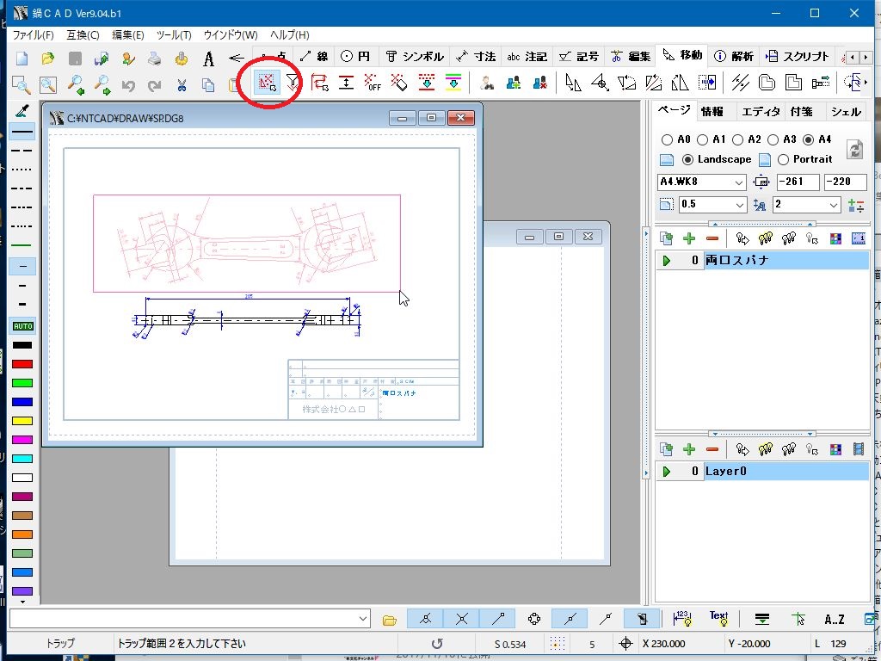Select the 両口スパナ page row

pyautogui.click(x=762, y=260)
